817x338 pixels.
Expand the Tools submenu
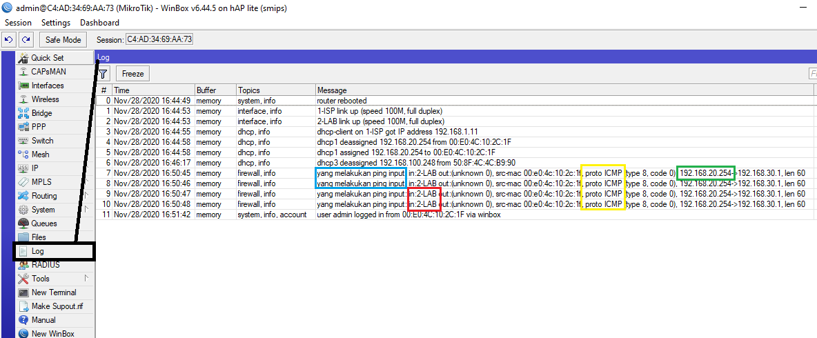point(55,279)
